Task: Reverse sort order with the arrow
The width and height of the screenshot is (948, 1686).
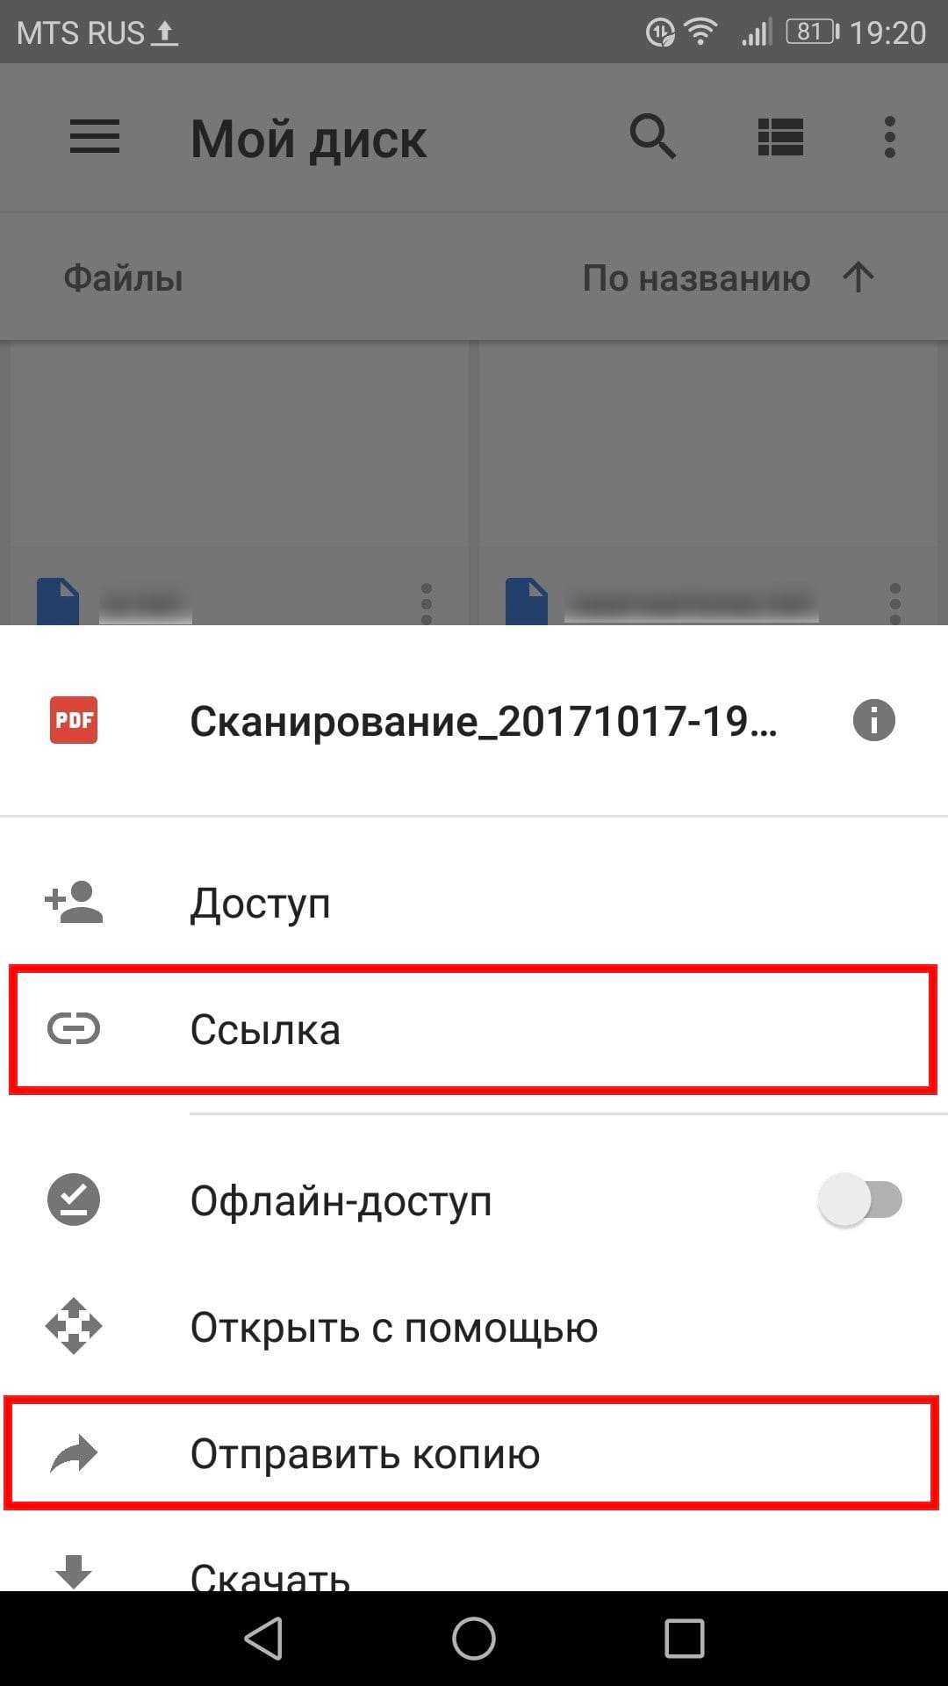Action: coord(858,277)
